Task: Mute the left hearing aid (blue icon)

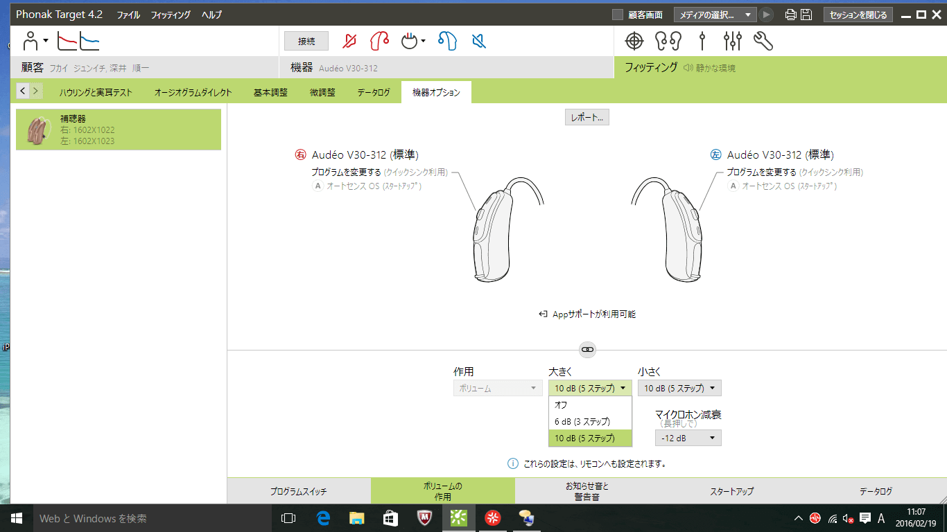Action: 478,42
